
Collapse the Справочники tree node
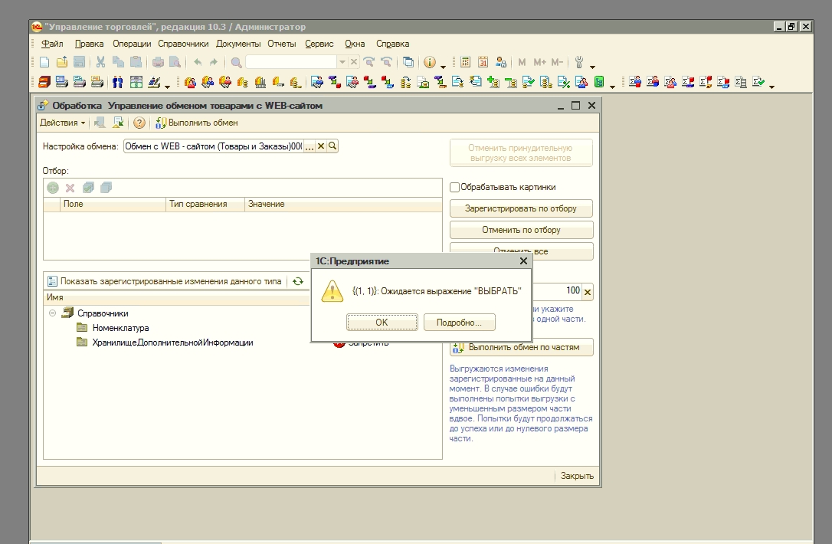(x=53, y=313)
